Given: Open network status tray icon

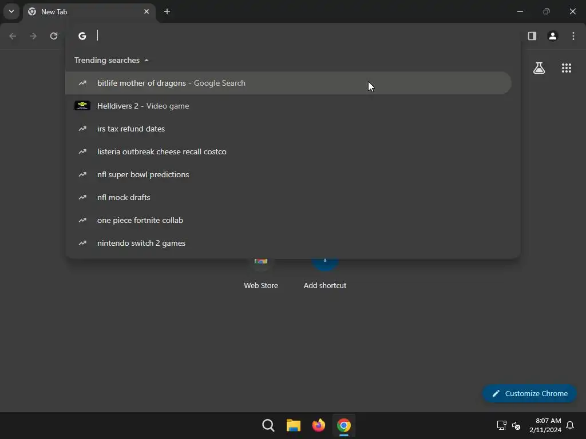Looking at the screenshot, I should 501,425.
